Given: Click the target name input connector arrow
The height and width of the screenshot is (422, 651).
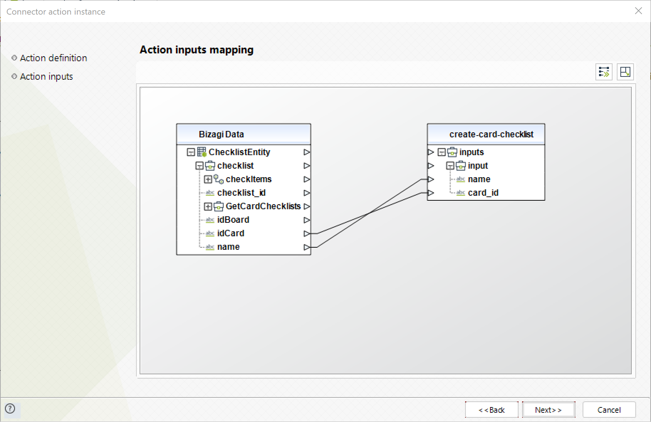Looking at the screenshot, I should pyautogui.click(x=431, y=179).
